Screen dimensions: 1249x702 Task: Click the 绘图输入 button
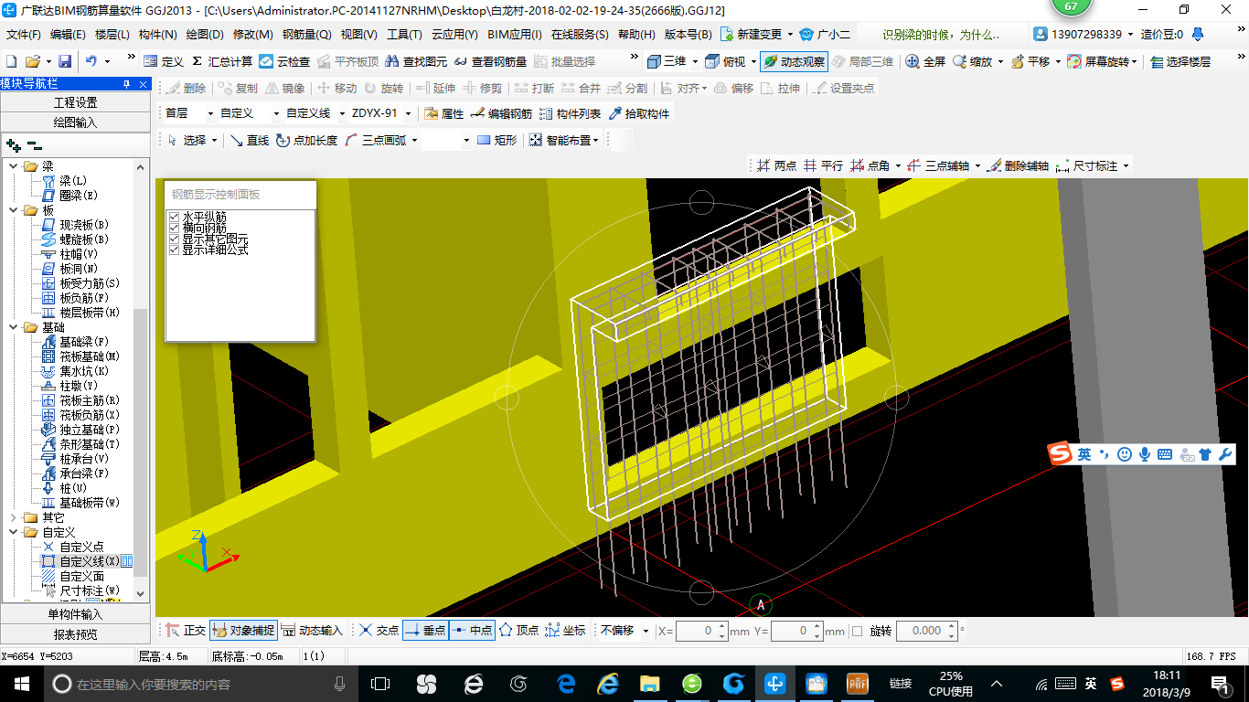(x=75, y=122)
